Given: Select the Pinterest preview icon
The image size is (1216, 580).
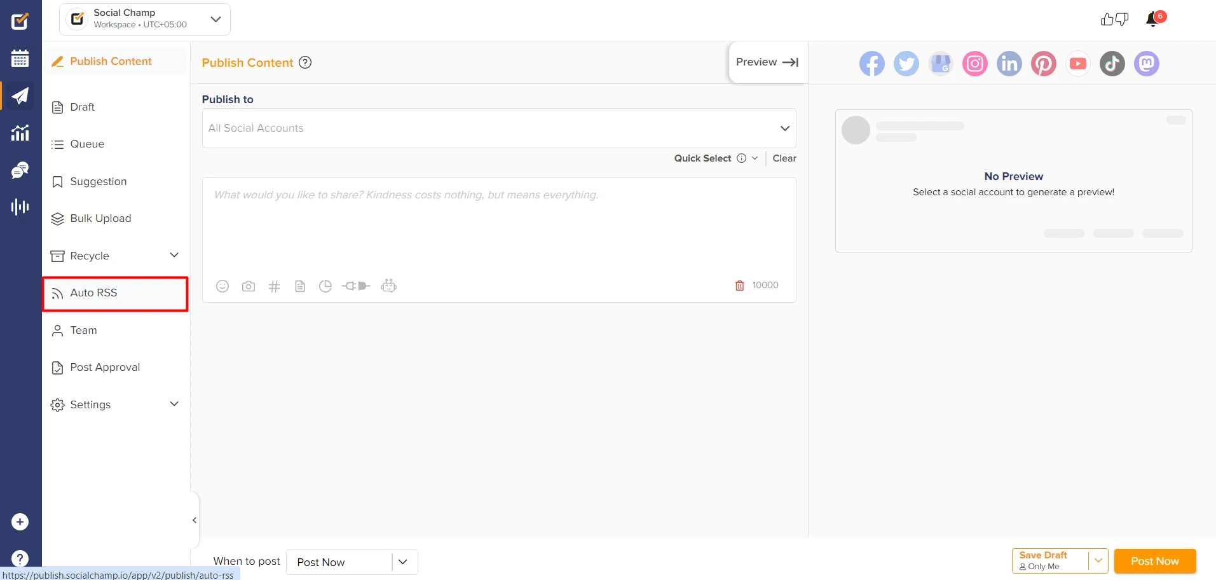Looking at the screenshot, I should 1043,64.
